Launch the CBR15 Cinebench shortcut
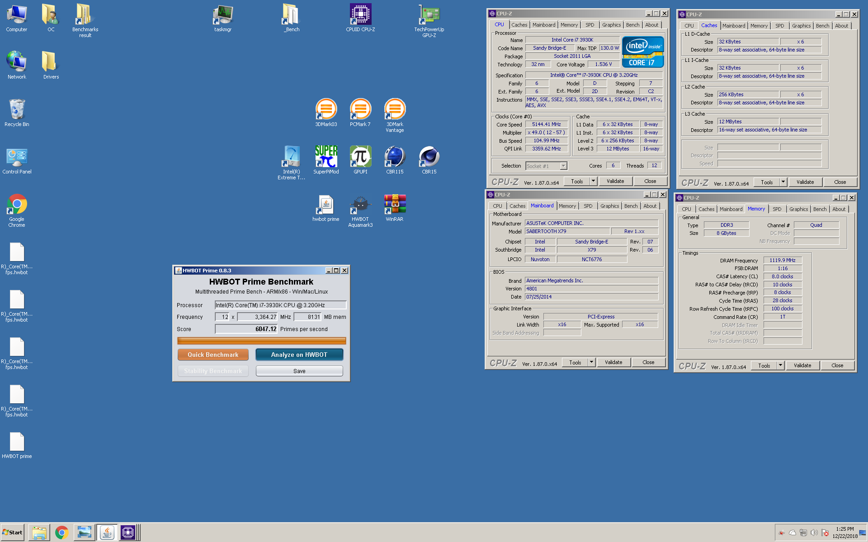 coord(429,160)
